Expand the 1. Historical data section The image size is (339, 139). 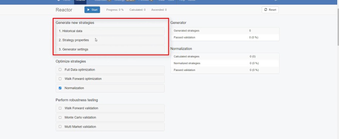click(110, 31)
